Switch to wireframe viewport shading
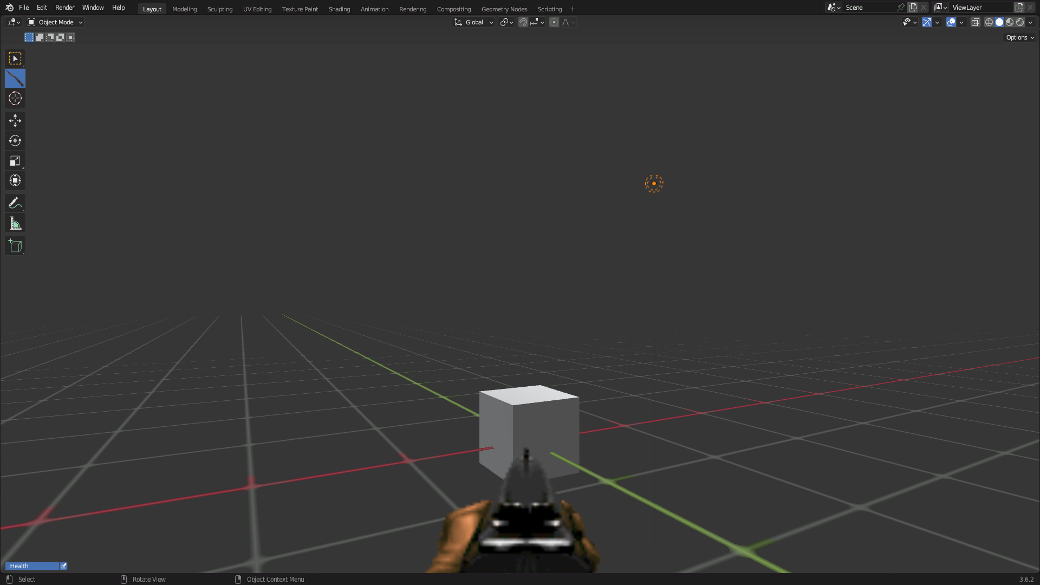The height and width of the screenshot is (585, 1040). click(x=989, y=22)
